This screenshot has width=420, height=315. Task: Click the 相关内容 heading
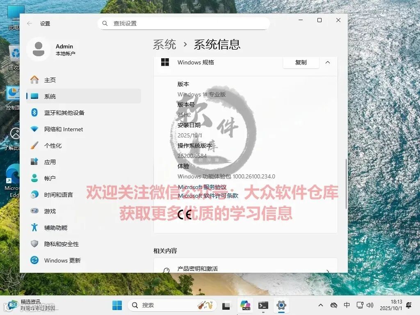pos(165,251)
